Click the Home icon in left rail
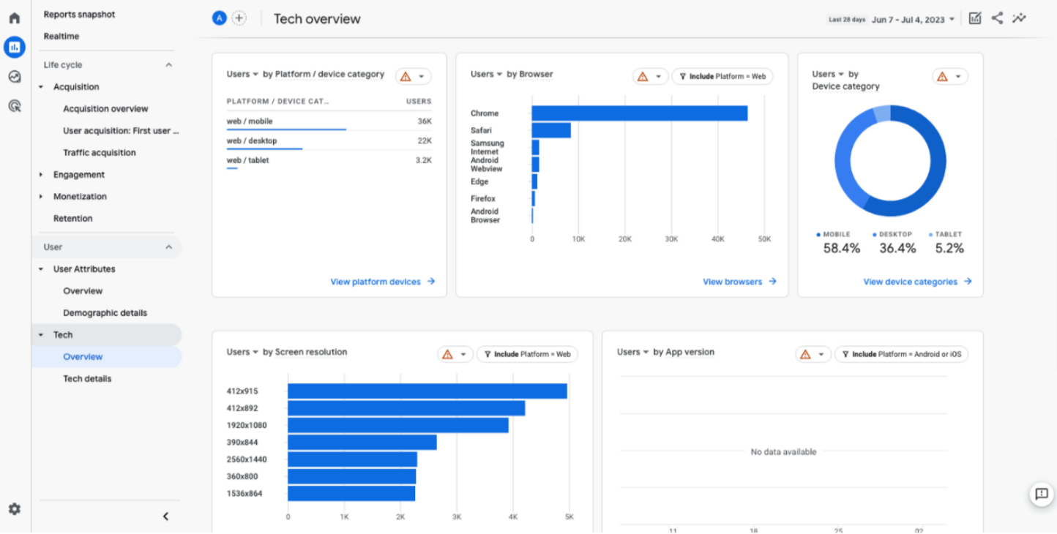The width and height of the screenshot is (1057, 534). pos(15,18)
